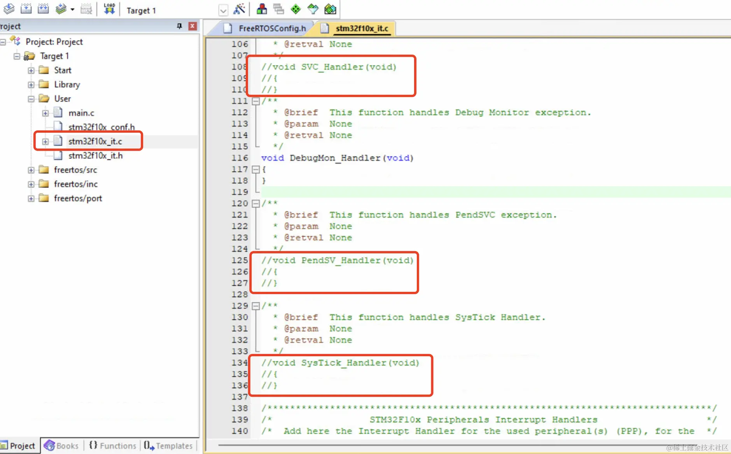This screenshot has height=454, width=731.
Task: Open Manage Run-Time Environment green diamond icon
Action: (x=296, y=9)
